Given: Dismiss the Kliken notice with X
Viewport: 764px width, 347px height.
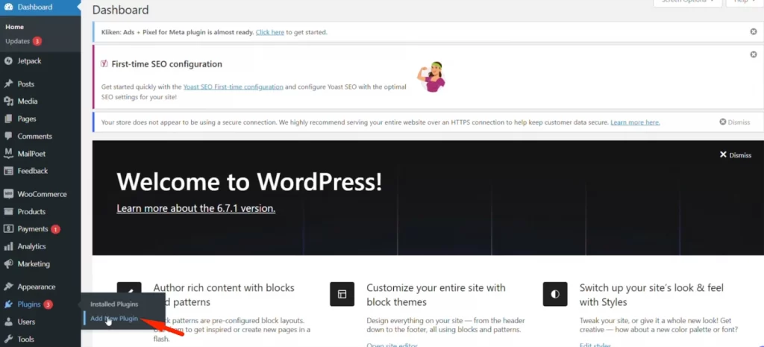Looking at the screenshot, I should (754, 31).
